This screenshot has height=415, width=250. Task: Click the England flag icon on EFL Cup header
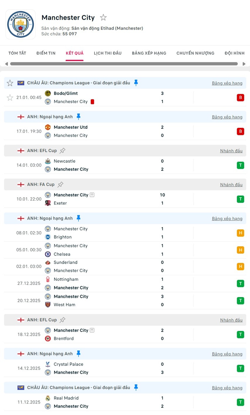(21, 150)
